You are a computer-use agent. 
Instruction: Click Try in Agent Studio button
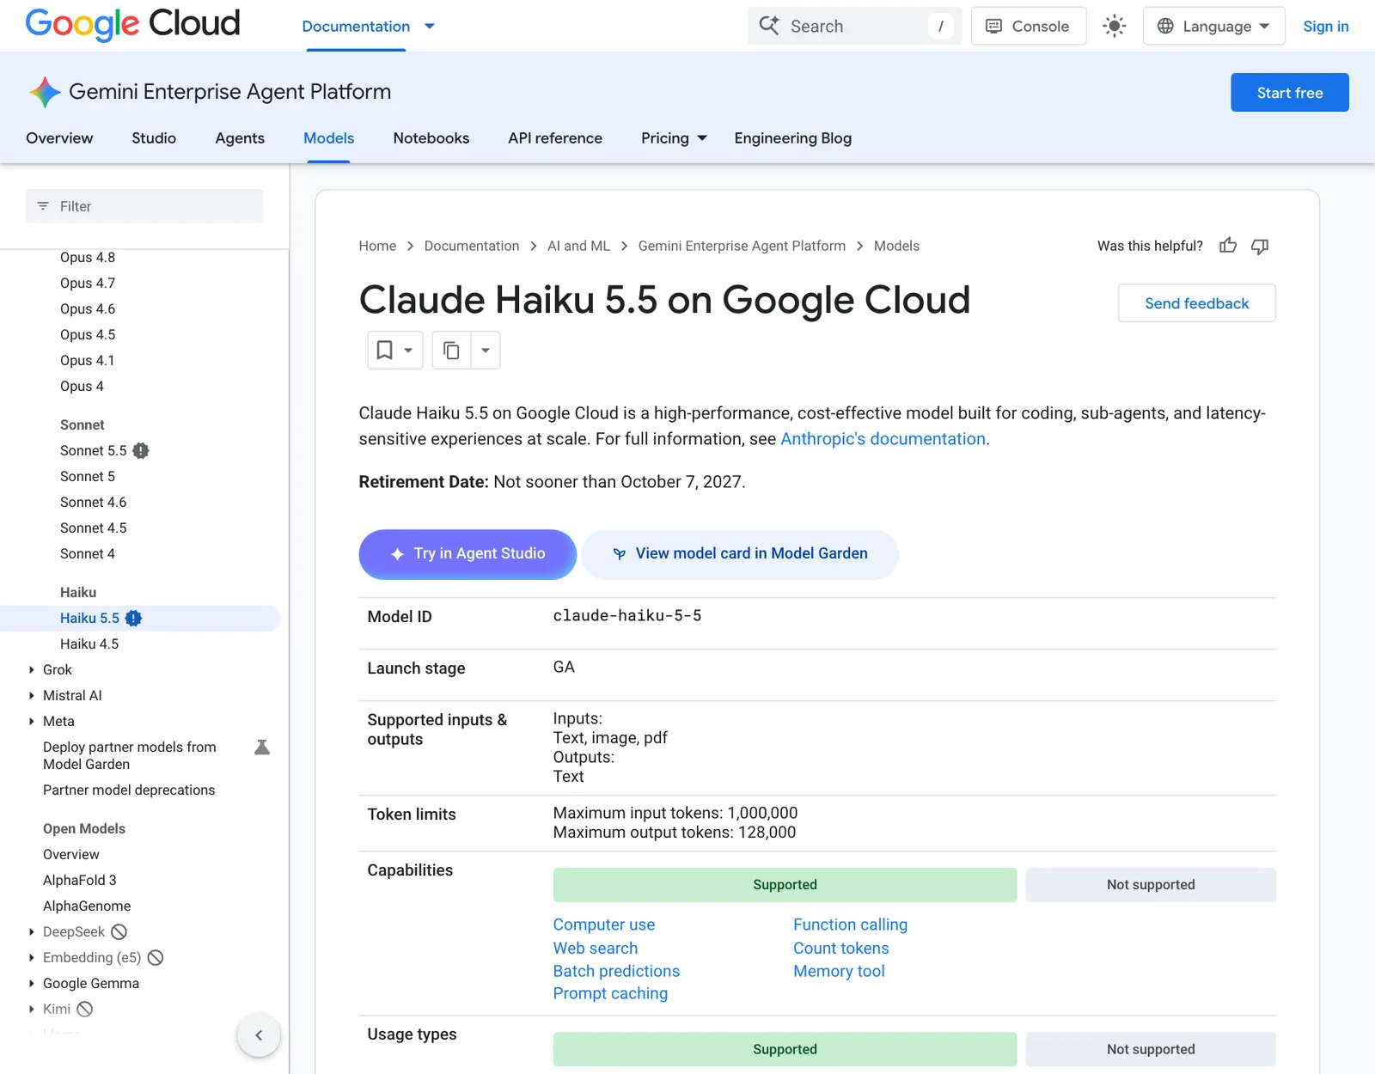coord(467,554)
